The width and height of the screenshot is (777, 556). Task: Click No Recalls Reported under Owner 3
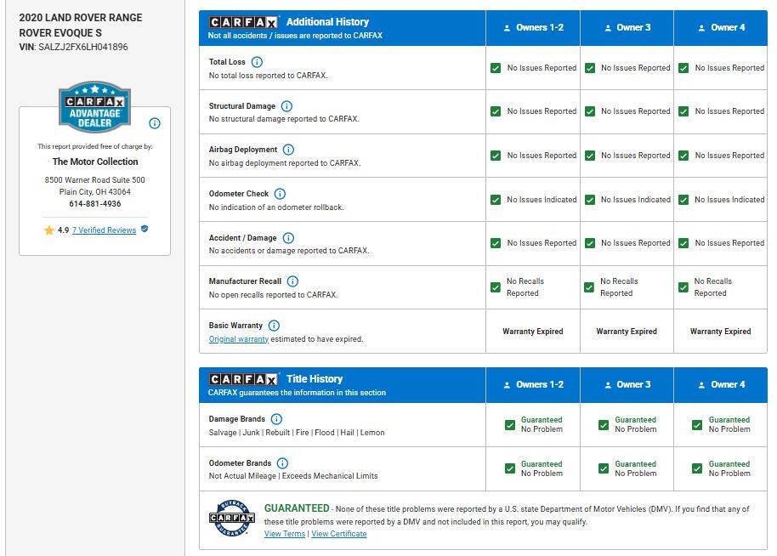tap(619, 287)
